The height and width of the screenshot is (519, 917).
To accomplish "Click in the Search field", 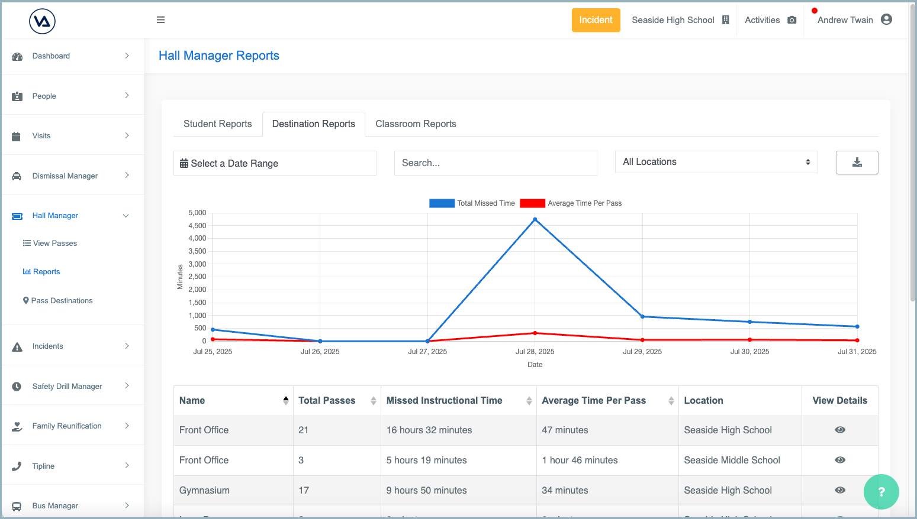I will (495, 163).
